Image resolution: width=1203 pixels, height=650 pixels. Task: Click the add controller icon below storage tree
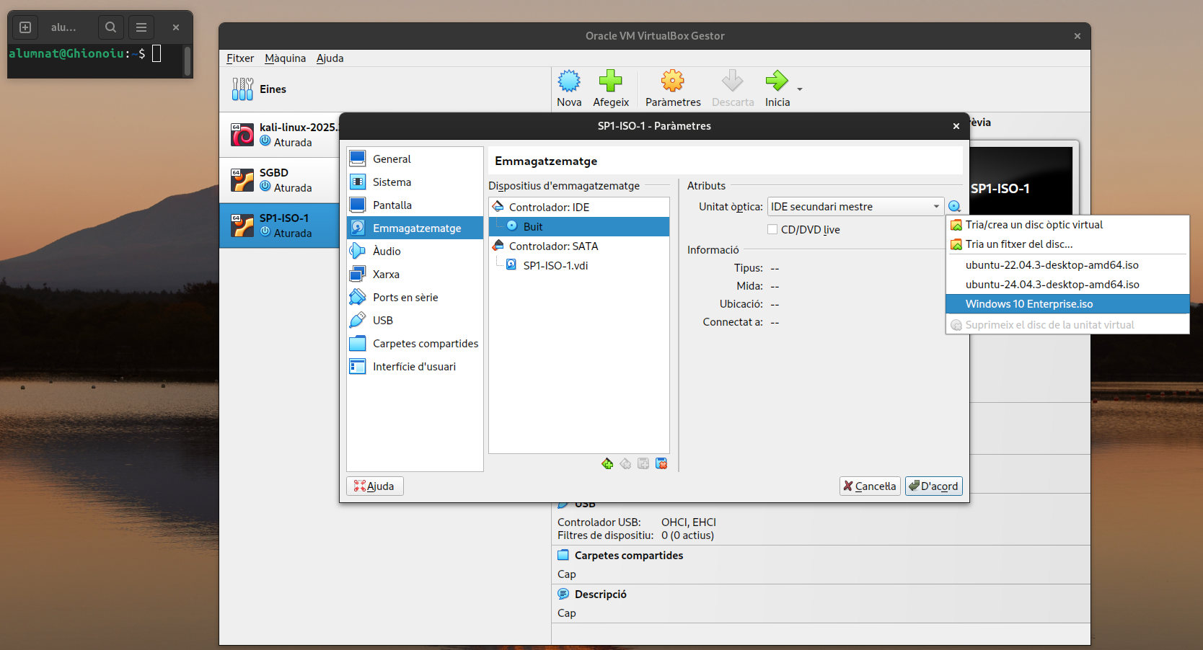coord(607,463)
